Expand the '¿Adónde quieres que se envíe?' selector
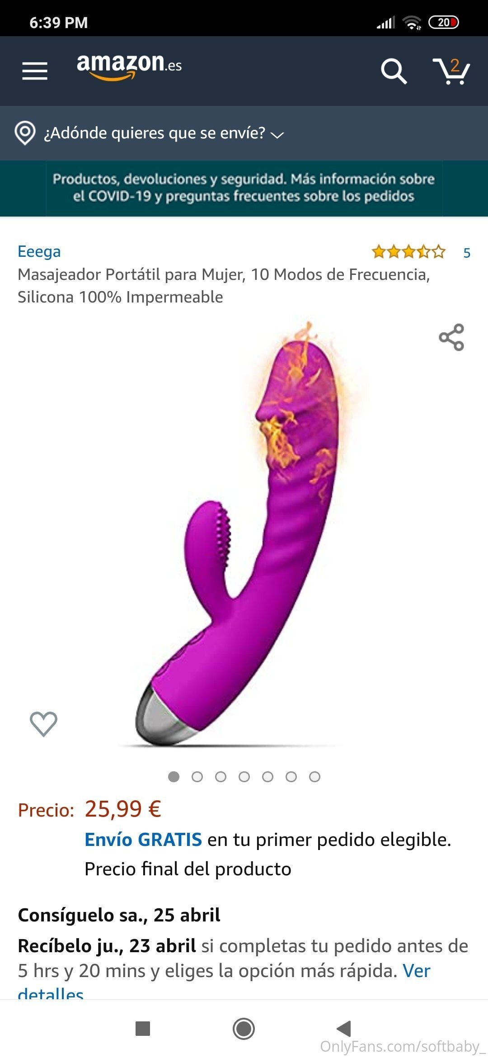Viewport: 488px width, 1058px height. coord(164,133)
